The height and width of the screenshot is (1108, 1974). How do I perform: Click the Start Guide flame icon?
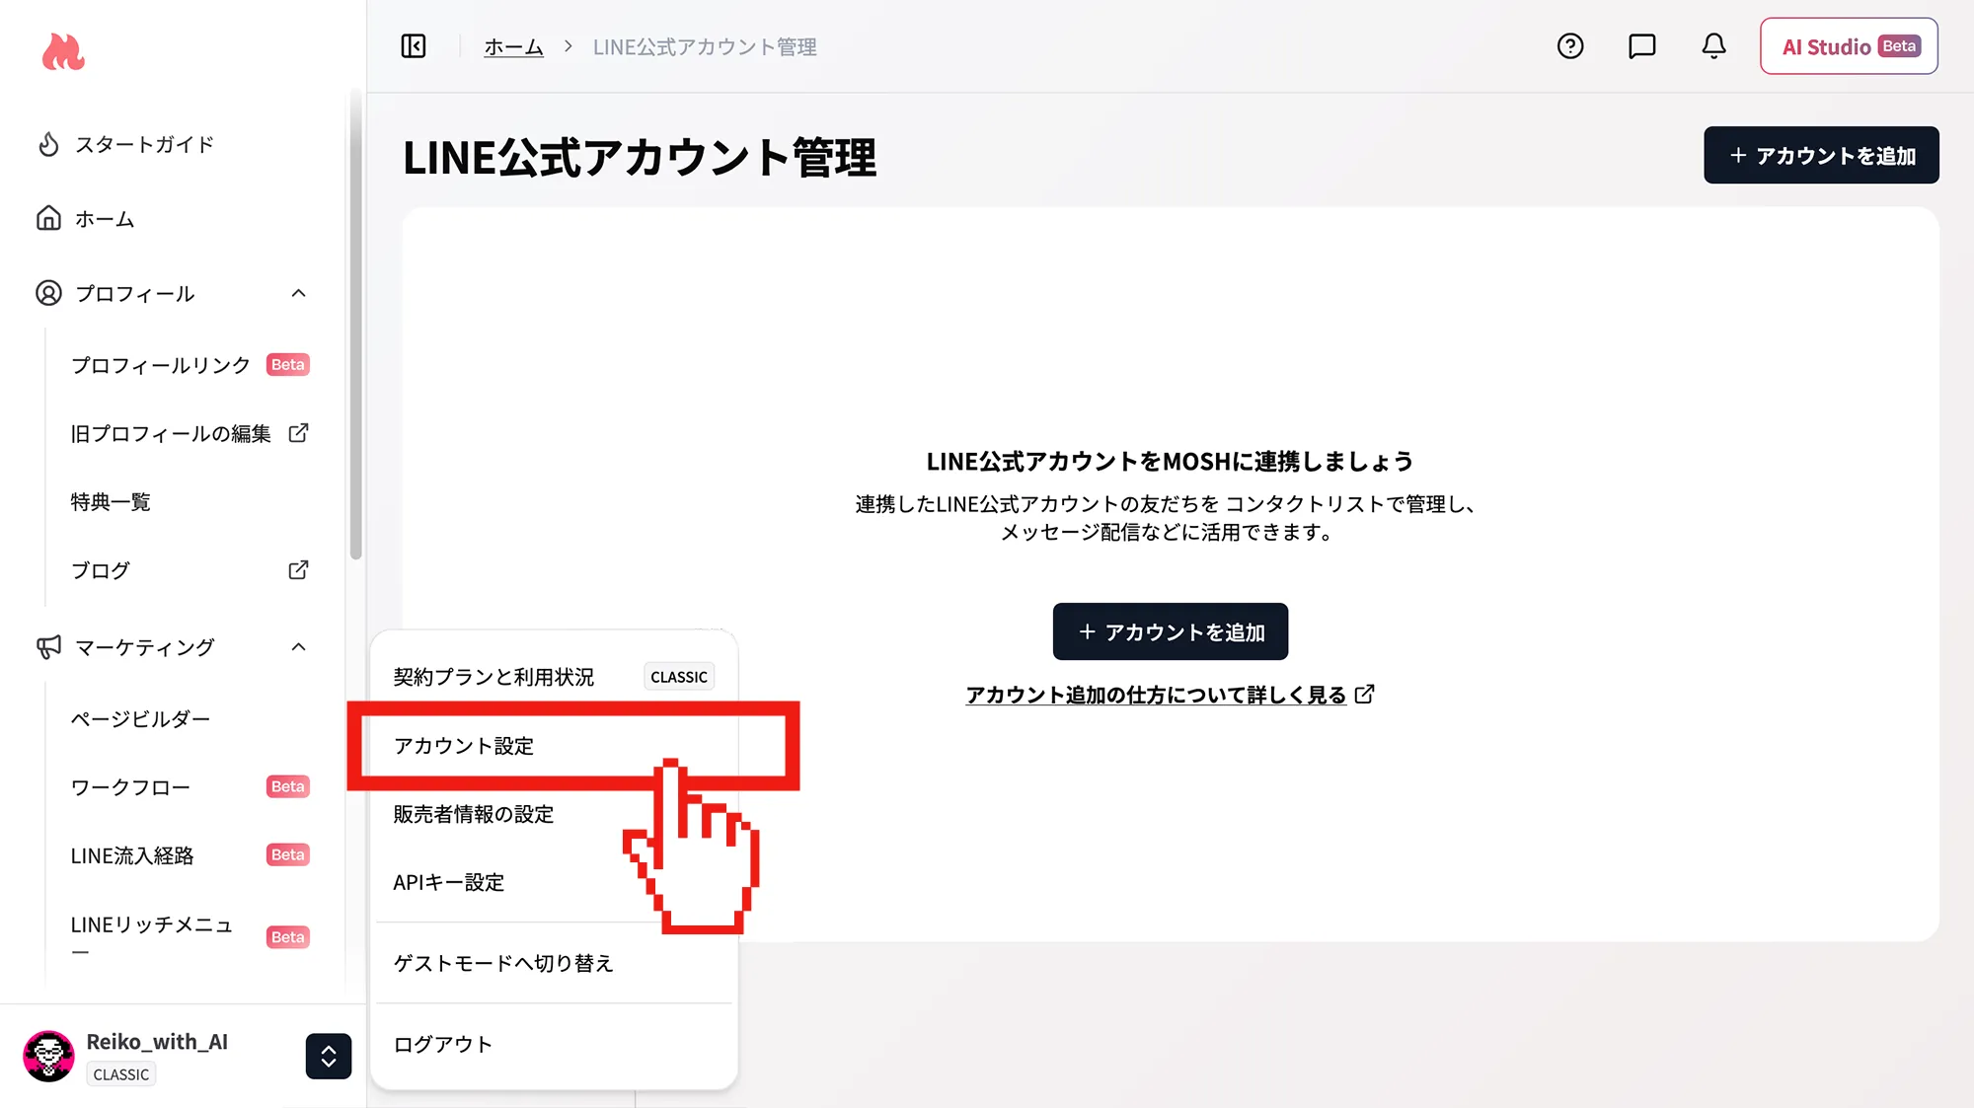coord(48,145)
